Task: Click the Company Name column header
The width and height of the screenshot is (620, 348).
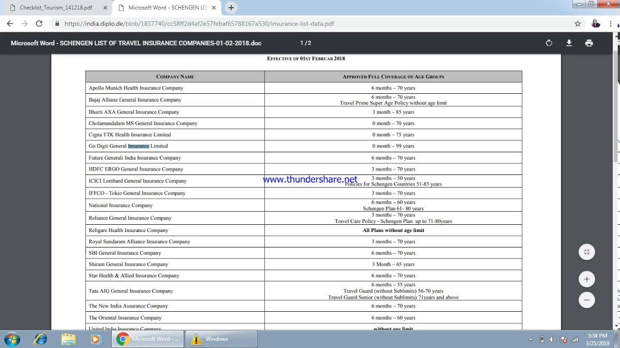Action: pyautogui.click(x=175, y=76)
